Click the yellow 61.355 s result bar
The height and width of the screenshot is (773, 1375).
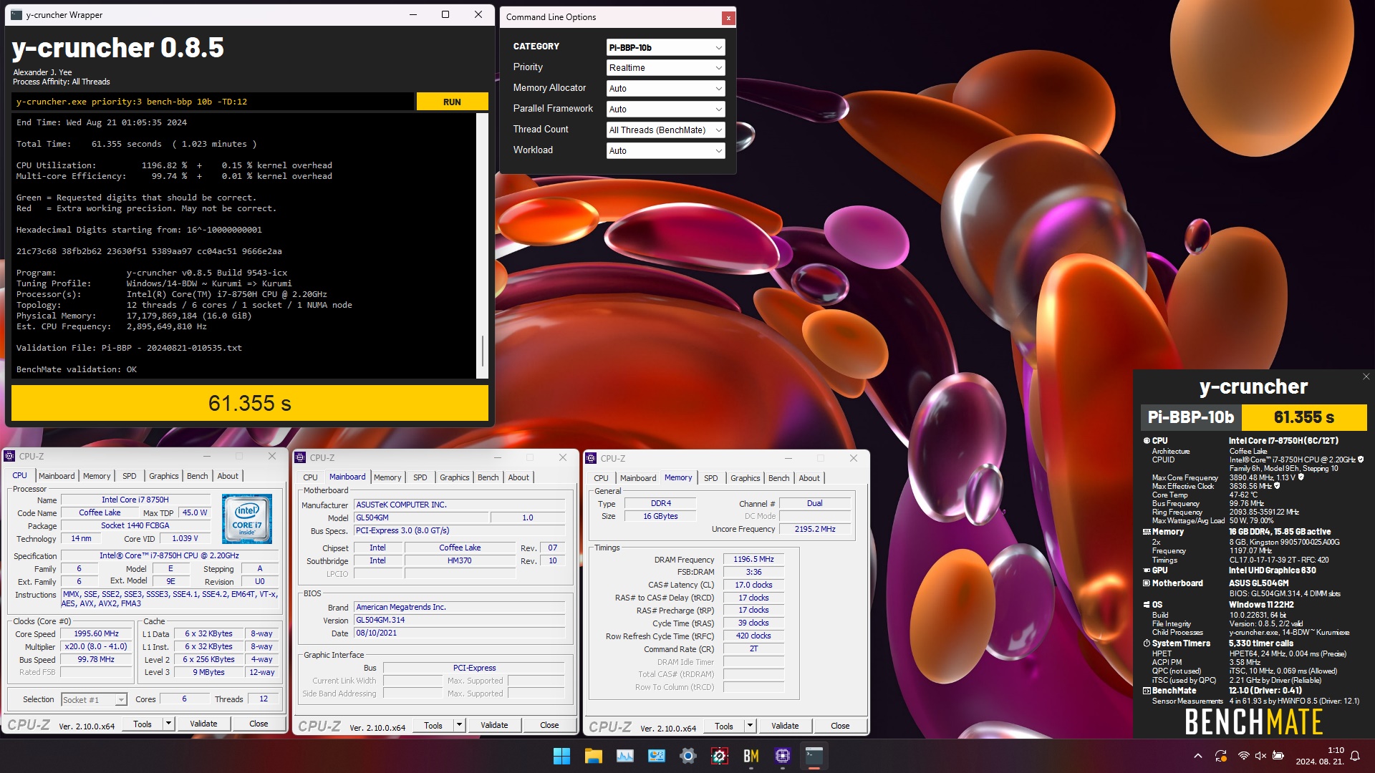250,403
